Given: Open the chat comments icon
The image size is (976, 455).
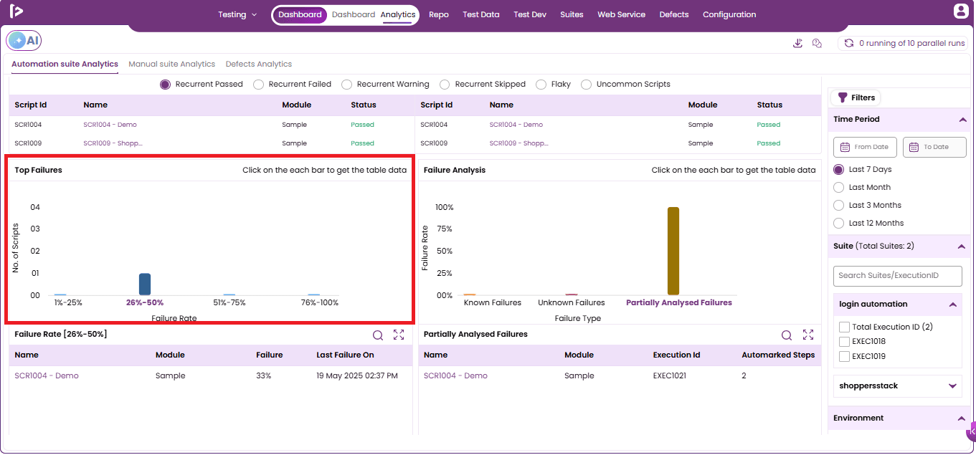Looking at the screenshot, I should click(817, 43).
